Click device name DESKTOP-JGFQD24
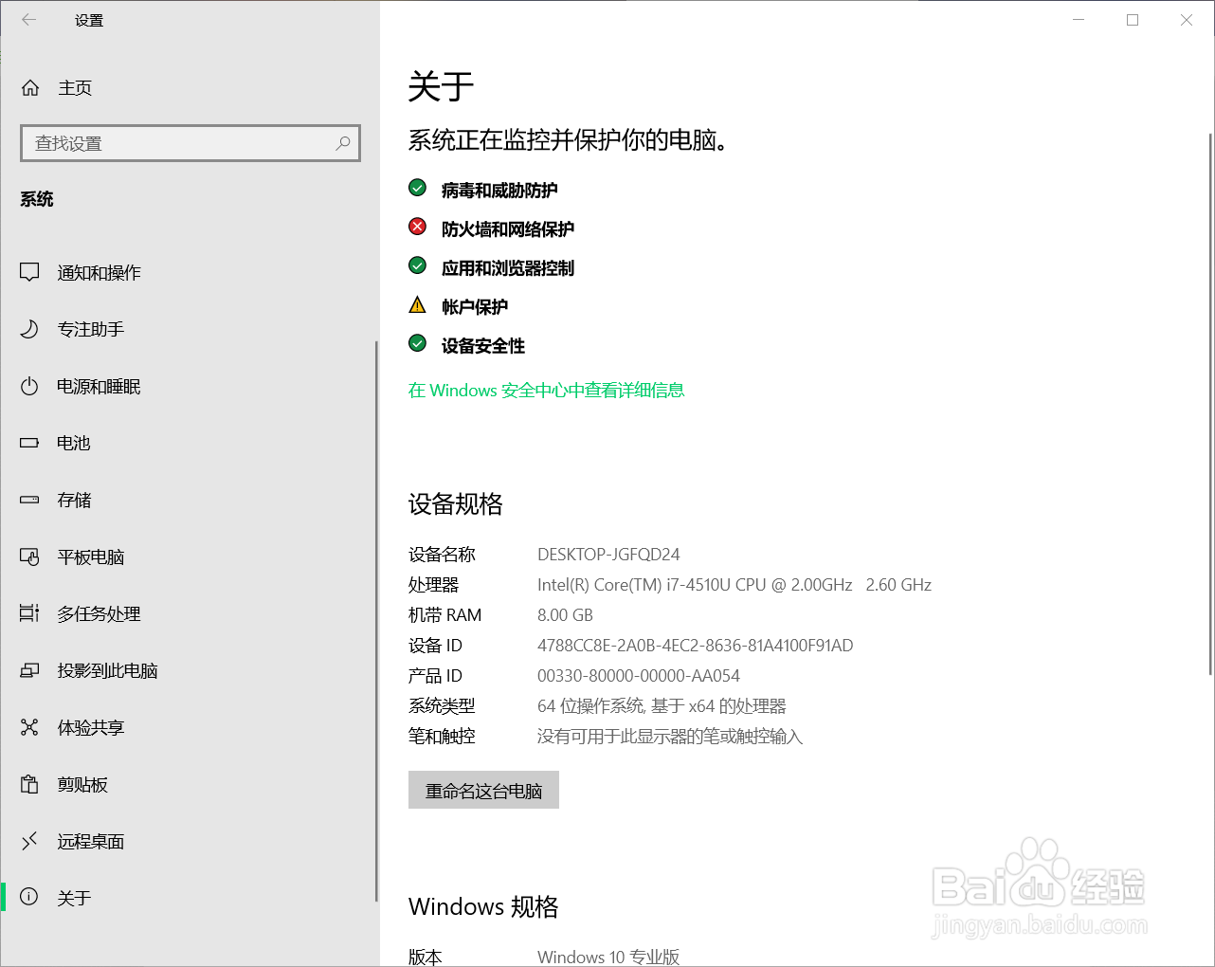The width and height of the screenshot is (1215, 967). pos(608,555)
